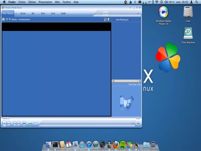Select the Lion hard drive icon
This screenshot has width=201, height=151.
[x=188, y=14]
